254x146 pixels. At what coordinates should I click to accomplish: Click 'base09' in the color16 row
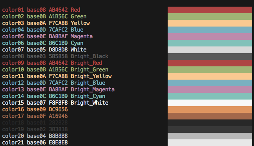click(x=36, y=109)
